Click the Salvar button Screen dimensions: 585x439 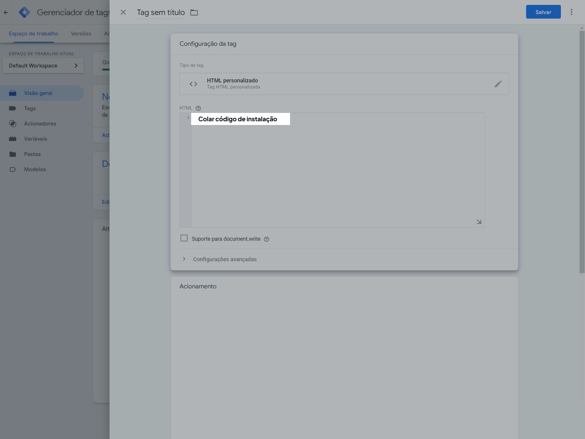coord(543,12)
